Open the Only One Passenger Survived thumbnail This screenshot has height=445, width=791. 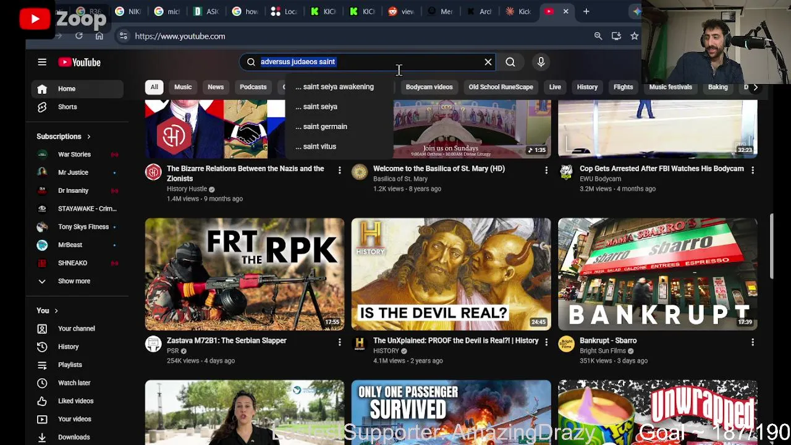pos(451,412)
